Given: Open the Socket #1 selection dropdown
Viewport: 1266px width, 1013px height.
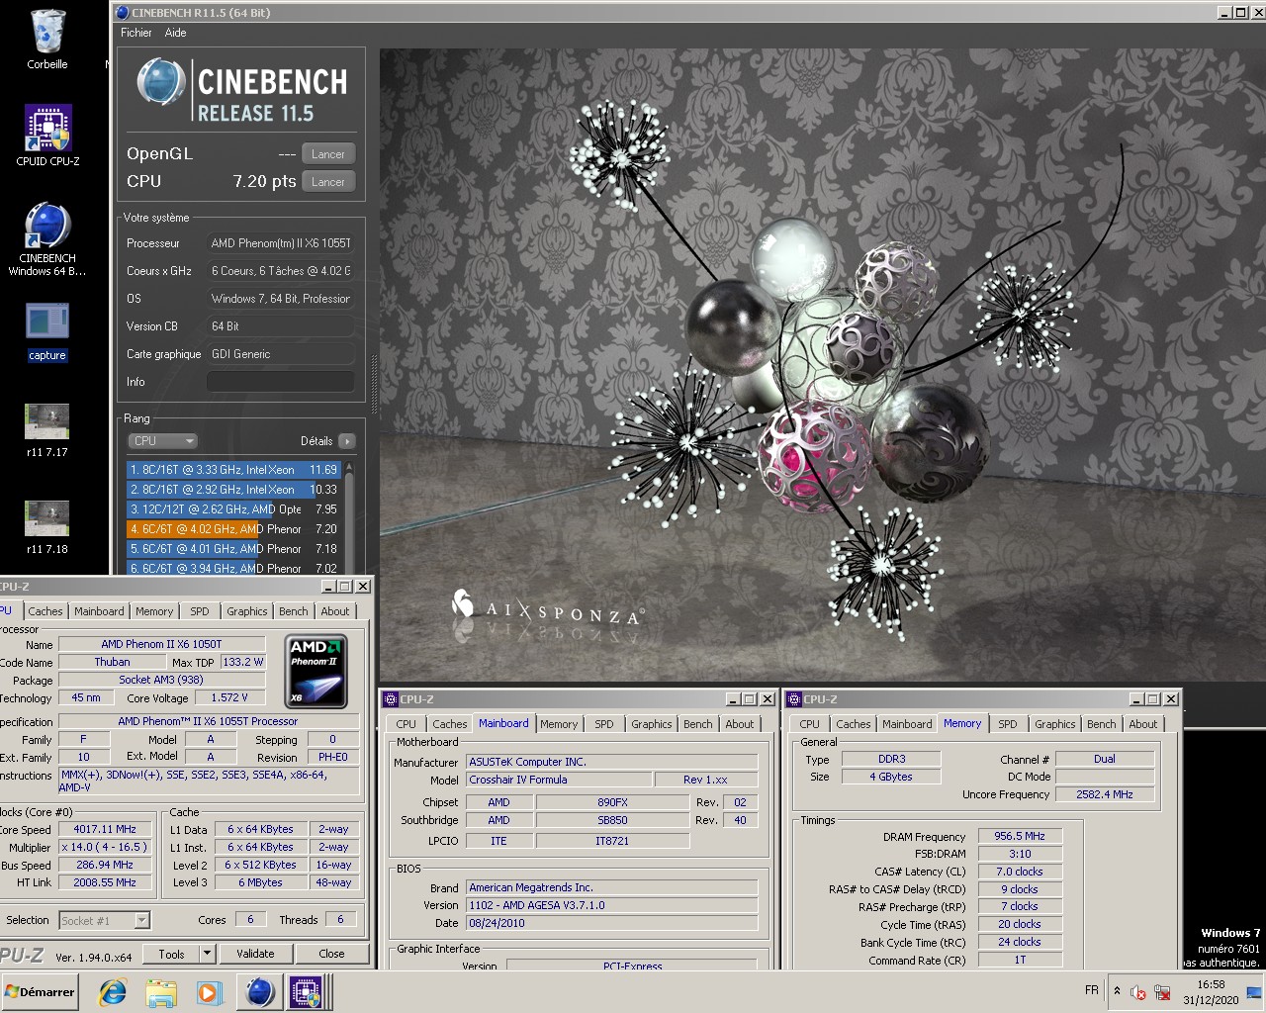Looking at the screenshot, I should coord(105,921).
